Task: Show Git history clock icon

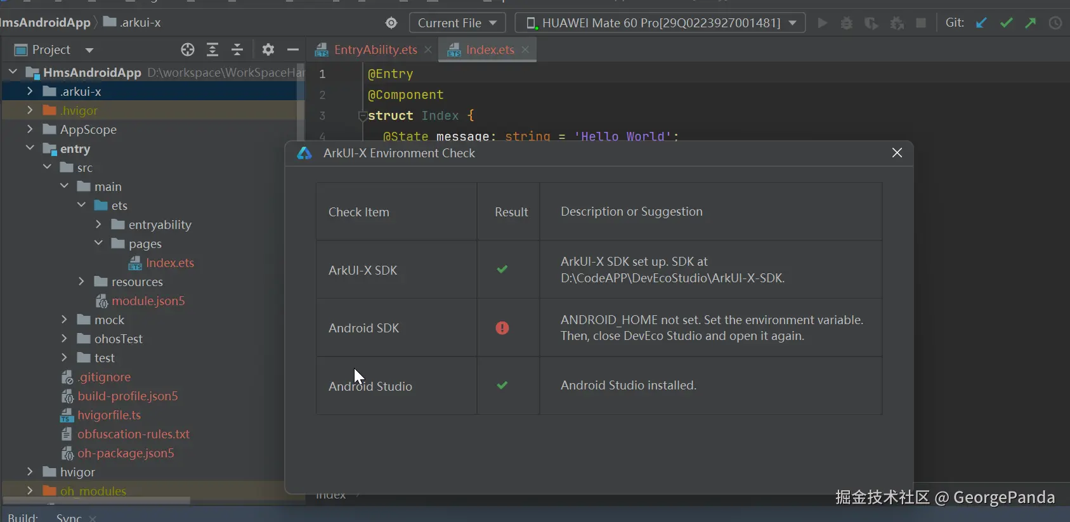Action: [x=1055, y=23]
